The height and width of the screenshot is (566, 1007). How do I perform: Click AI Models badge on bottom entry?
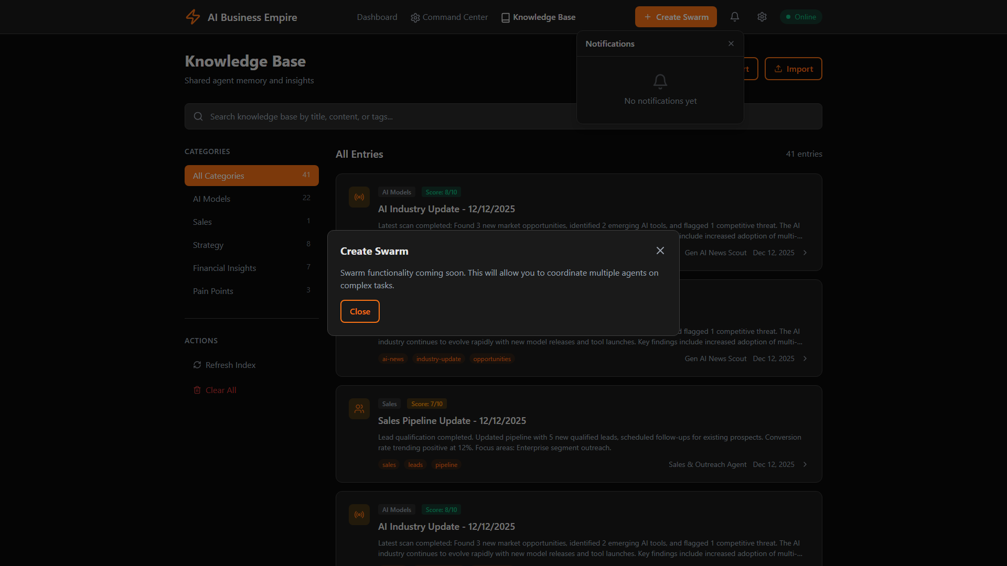coord(397,509)
